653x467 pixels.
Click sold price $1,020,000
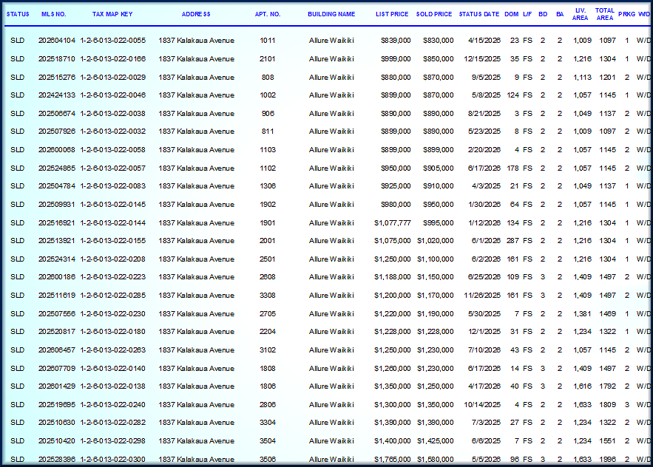click(x=435, y=241)
